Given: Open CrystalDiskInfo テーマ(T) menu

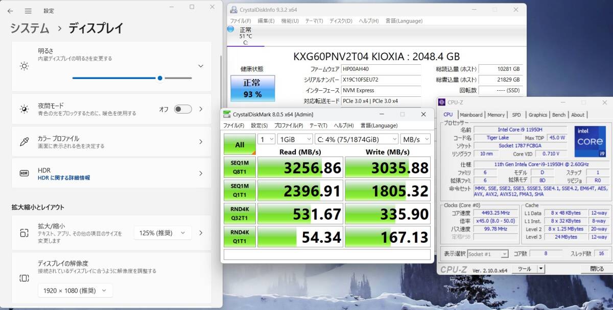Looking at the screenshot, I should tap(314, 21).
